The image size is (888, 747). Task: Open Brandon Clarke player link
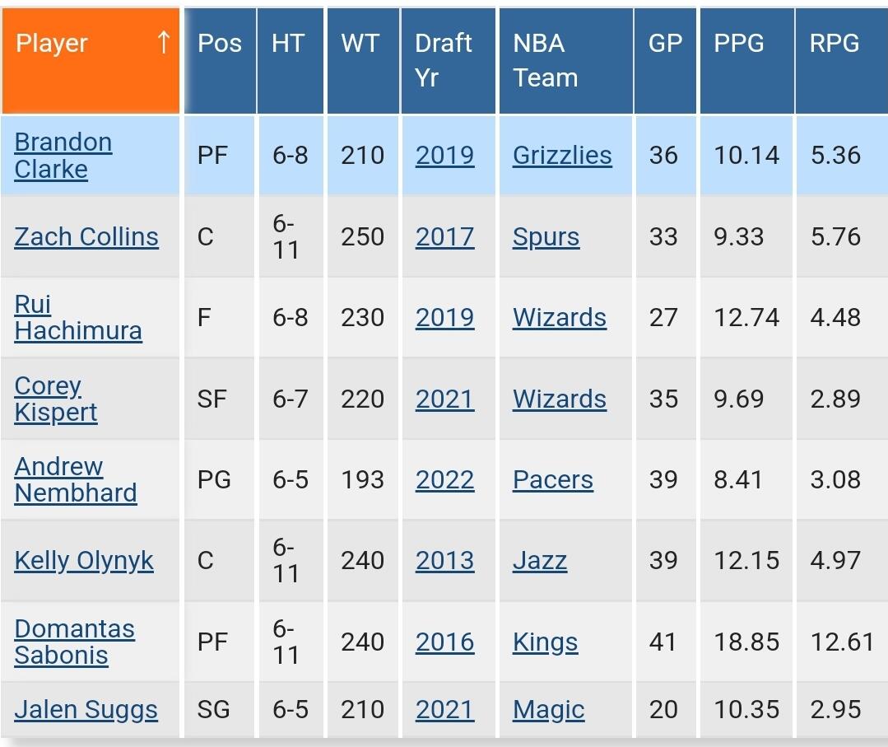63,156
